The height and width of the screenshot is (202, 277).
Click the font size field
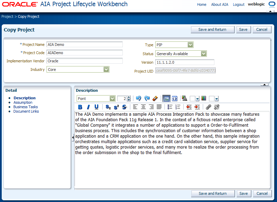click(x=122, y=99)
